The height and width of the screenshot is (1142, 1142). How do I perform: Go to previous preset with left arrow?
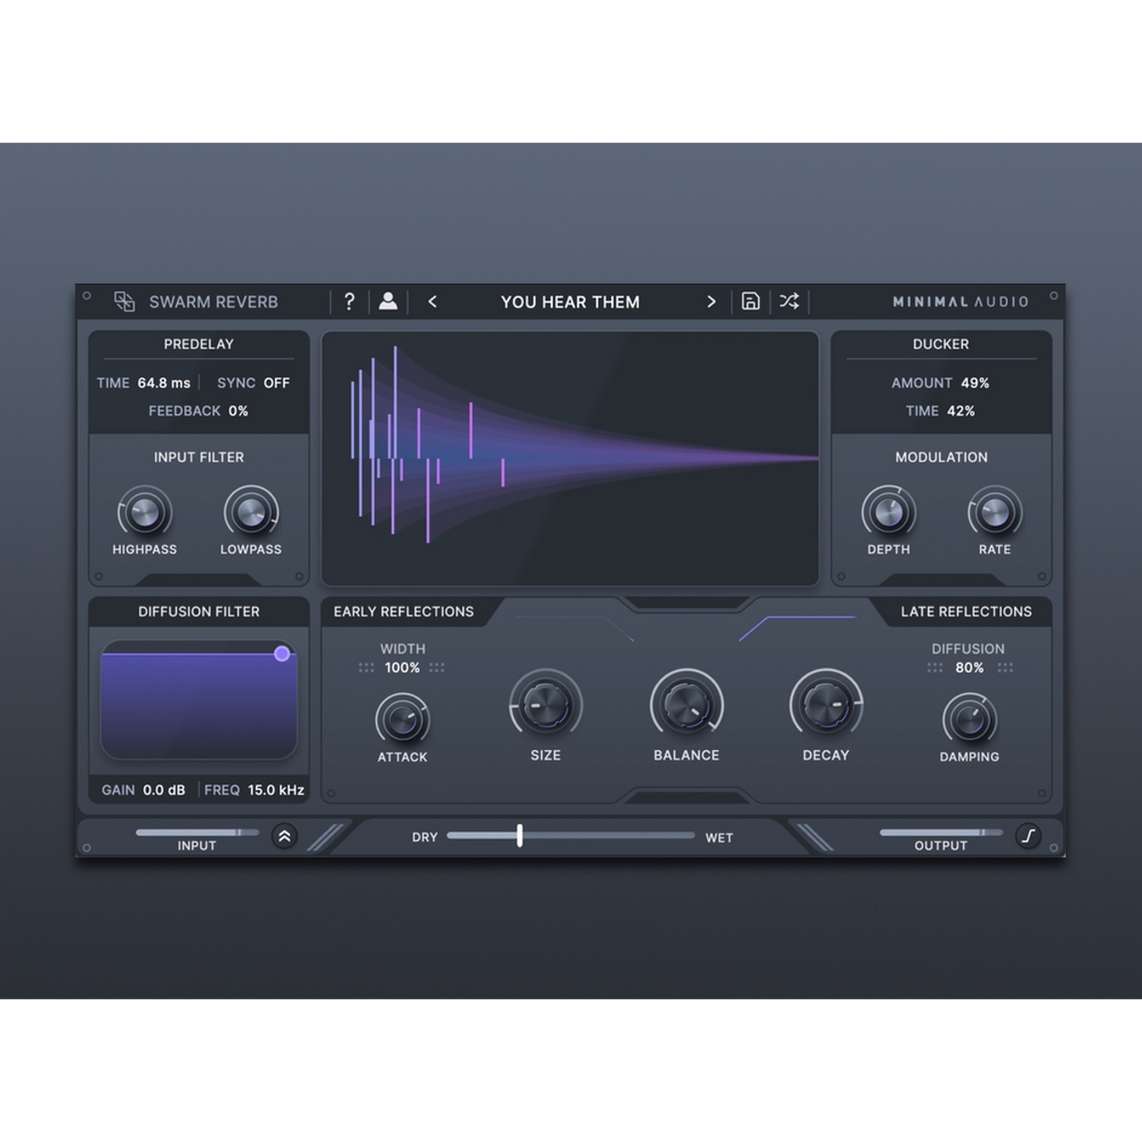432,301
